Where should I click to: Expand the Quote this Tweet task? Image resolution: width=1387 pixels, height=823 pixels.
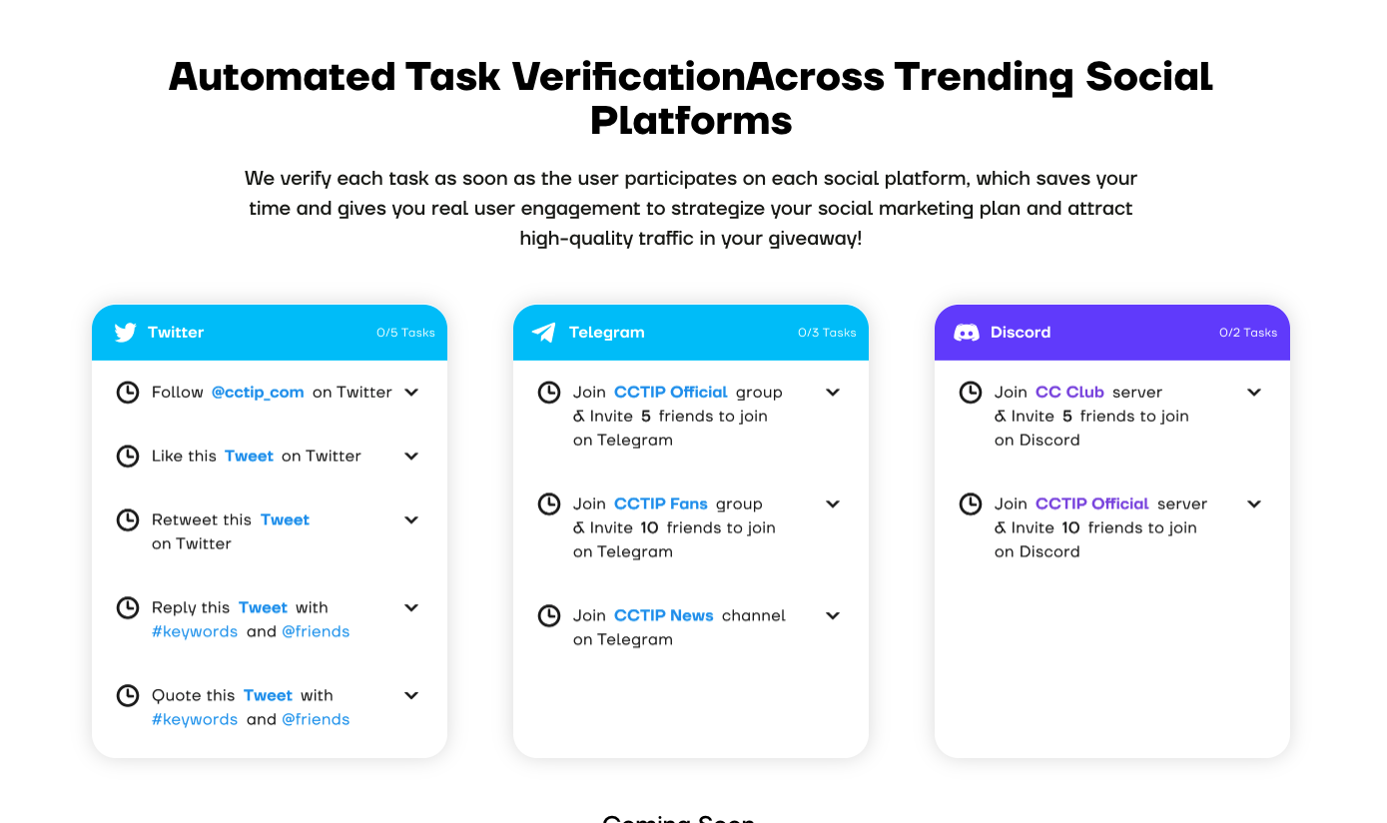411,696
